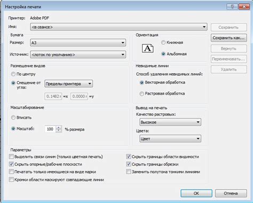253x203 pixels.
Task: Select По центру placement option
Action: click(13, 74)
